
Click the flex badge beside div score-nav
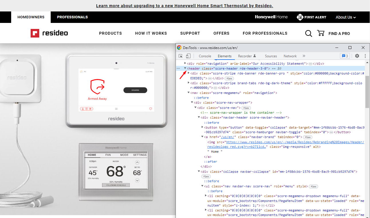[246, 108]
